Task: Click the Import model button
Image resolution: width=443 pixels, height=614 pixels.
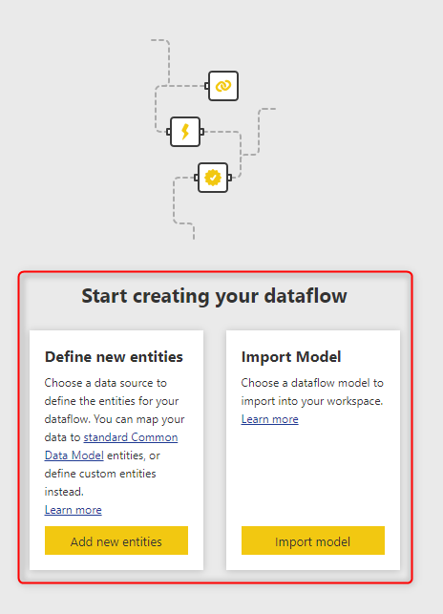Action: click(x=313, y=540)
